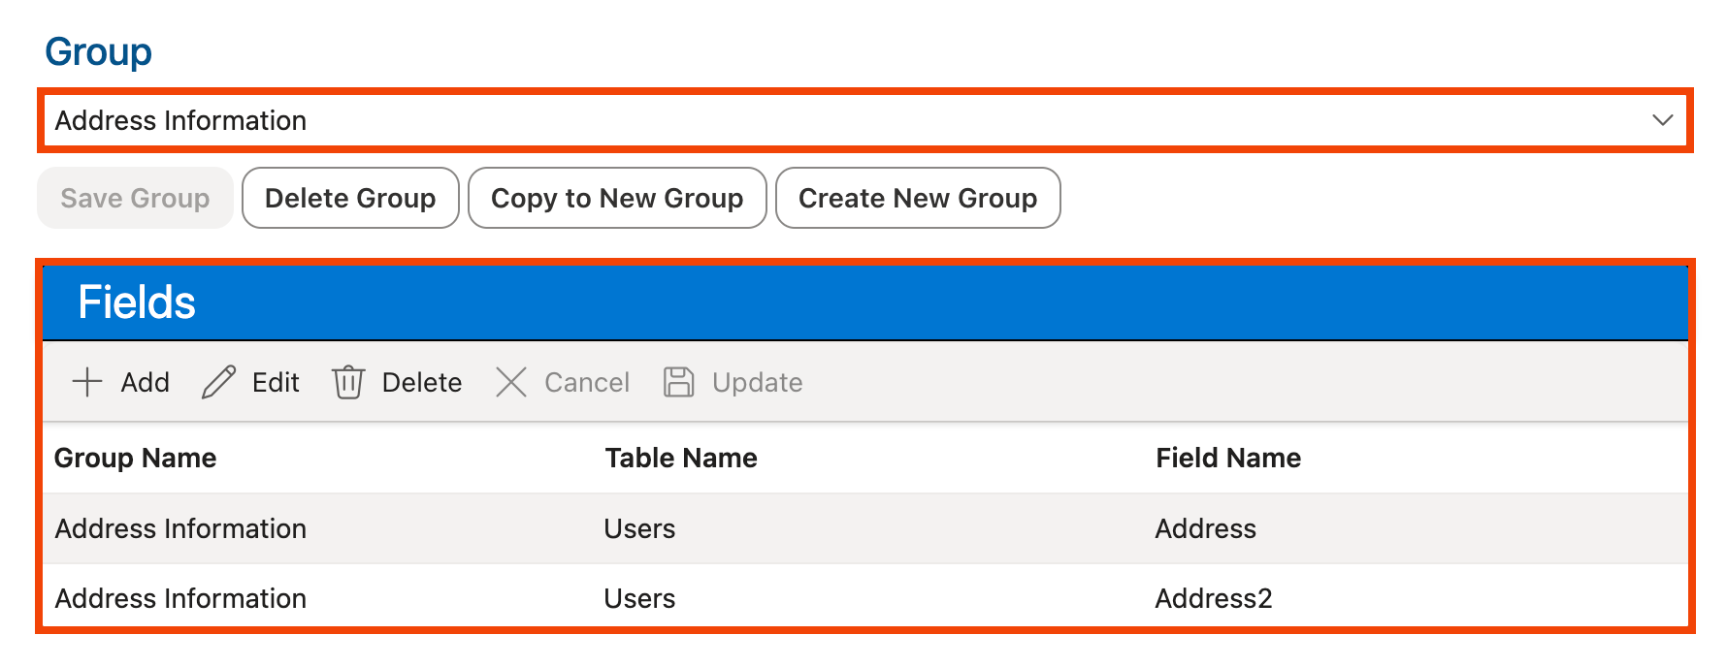
Task: Sort by the Table Name column header
Action: pos(681,458)
